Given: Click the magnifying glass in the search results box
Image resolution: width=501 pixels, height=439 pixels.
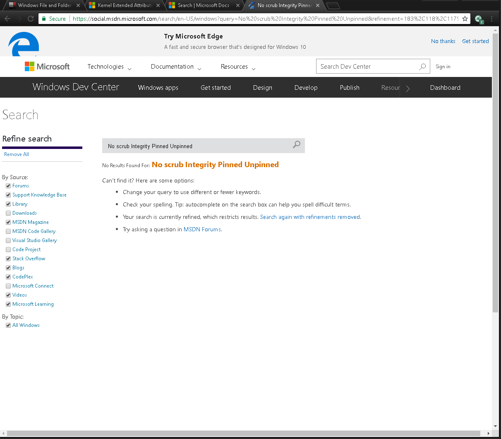Looking at the screenshot, I should pos(296,145).
